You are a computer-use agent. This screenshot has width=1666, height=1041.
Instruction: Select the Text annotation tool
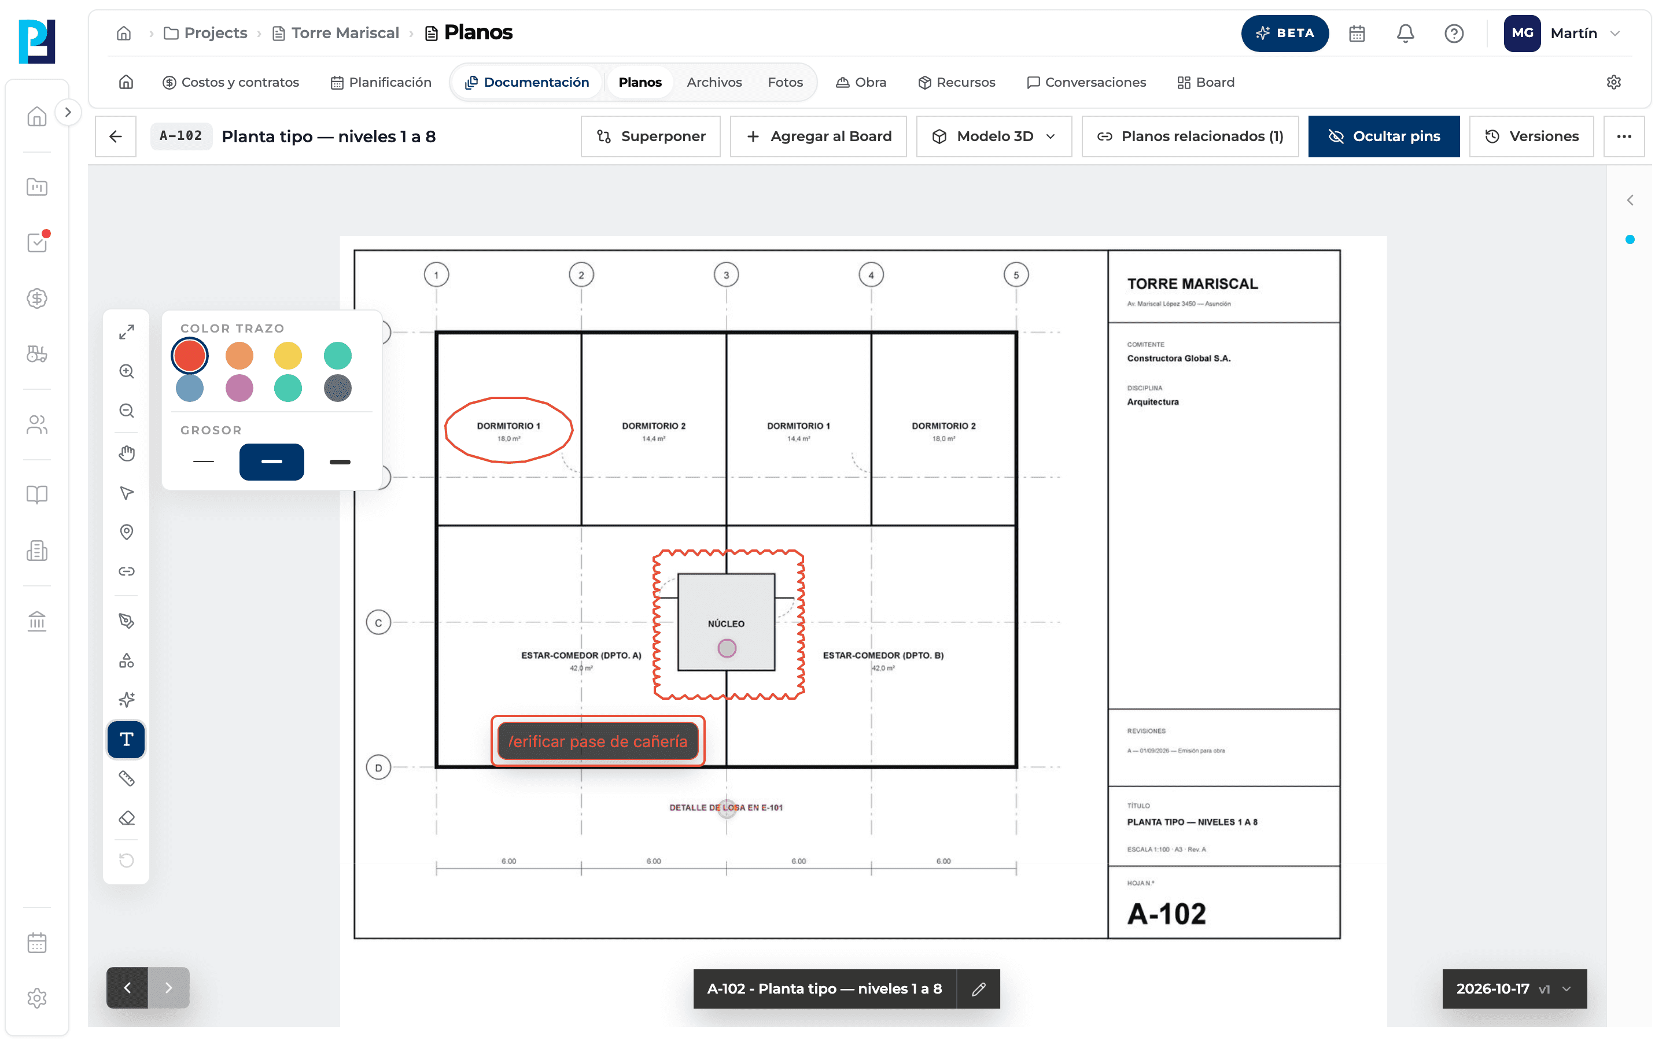126,739
